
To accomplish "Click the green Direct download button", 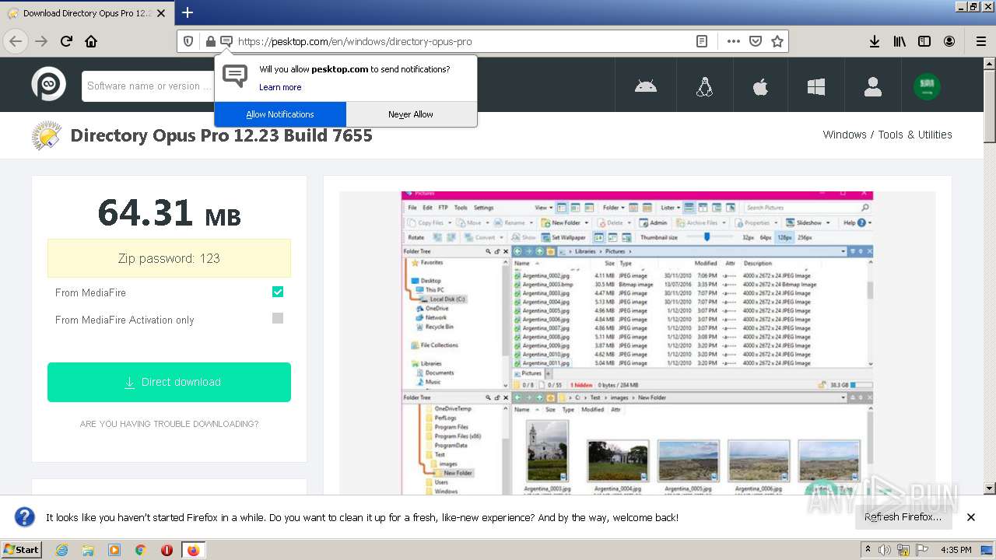I will click(169, 382).
